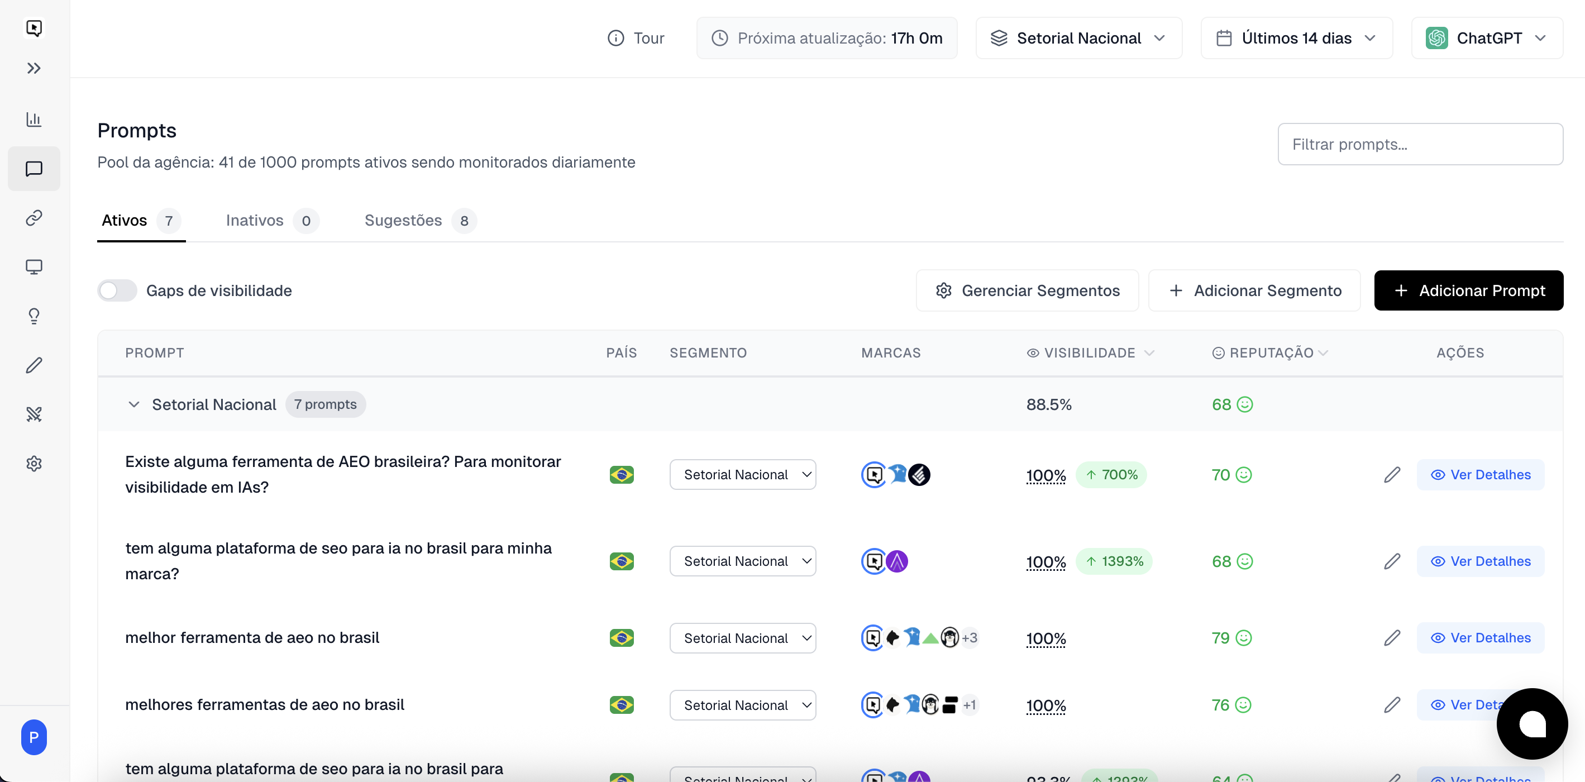
Task: Click the Adicionar Prompt button
Action: (x=1468, y=290)
